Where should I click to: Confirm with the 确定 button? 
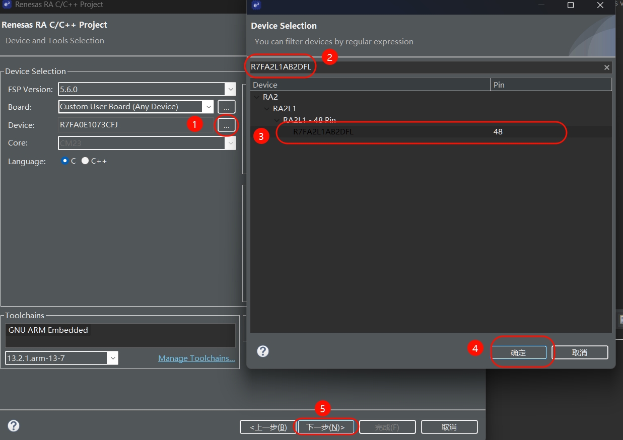[518, 352]
